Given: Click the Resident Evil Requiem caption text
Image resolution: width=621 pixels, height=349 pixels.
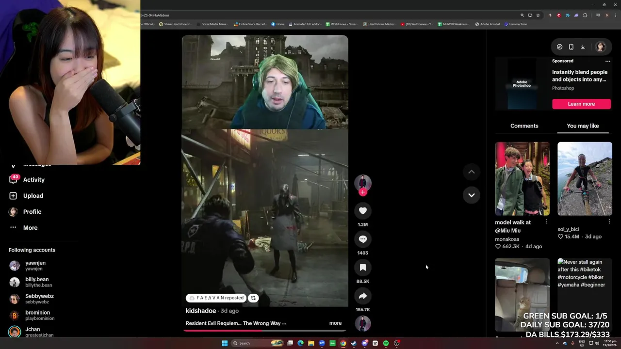Looking at the screenshot, I should point(236,323).
